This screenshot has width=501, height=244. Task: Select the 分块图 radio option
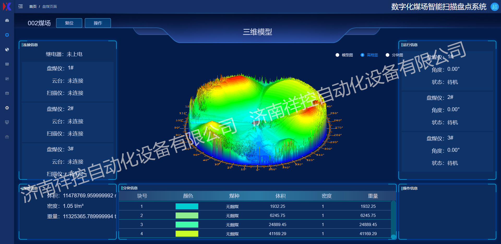click(x=394, y=55)
